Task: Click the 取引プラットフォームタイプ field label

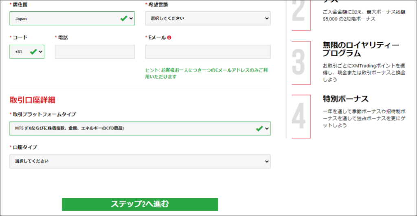Action: pos(44,114)
